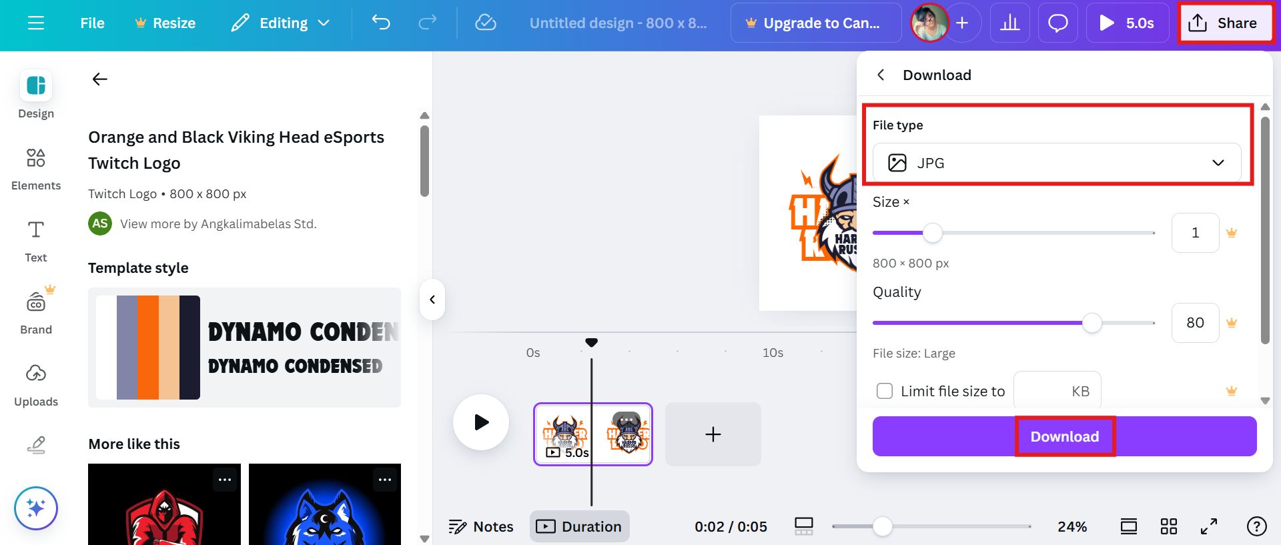Enable the Limit file size checkbox

[x=885, y=391]
